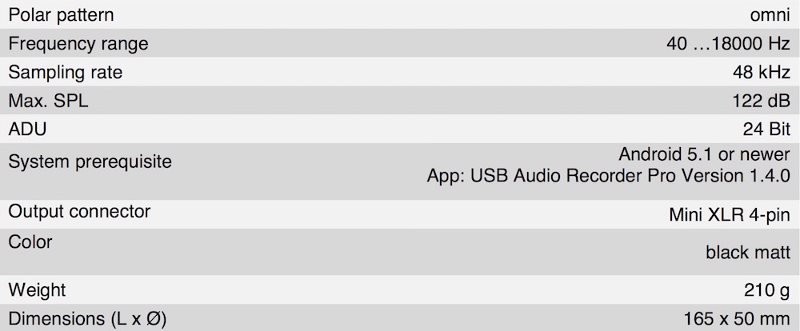Select the 122 dB value
The height and width of the screenshot is (331, 800).
[x=759, y=102]
